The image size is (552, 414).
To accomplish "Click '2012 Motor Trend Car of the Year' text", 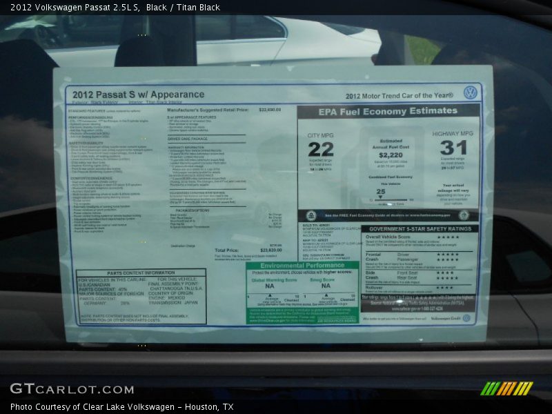I will 400,96.
